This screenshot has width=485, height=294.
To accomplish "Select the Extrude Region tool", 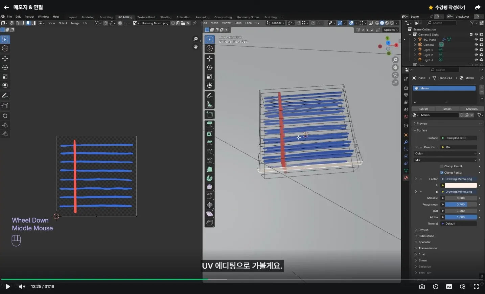I will point(210,125).
